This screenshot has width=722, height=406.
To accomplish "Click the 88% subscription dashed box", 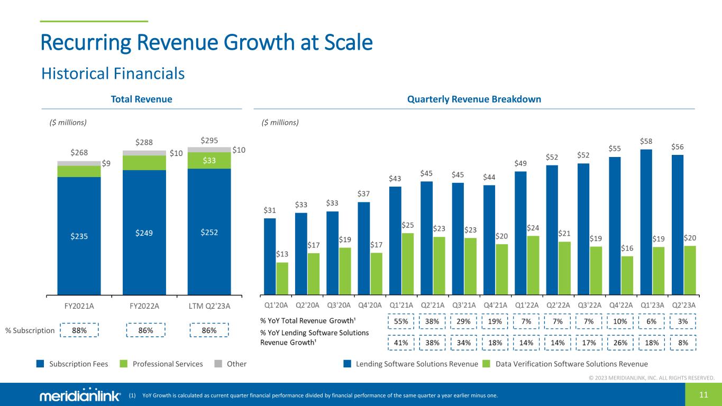I will (x=79, y=330).
